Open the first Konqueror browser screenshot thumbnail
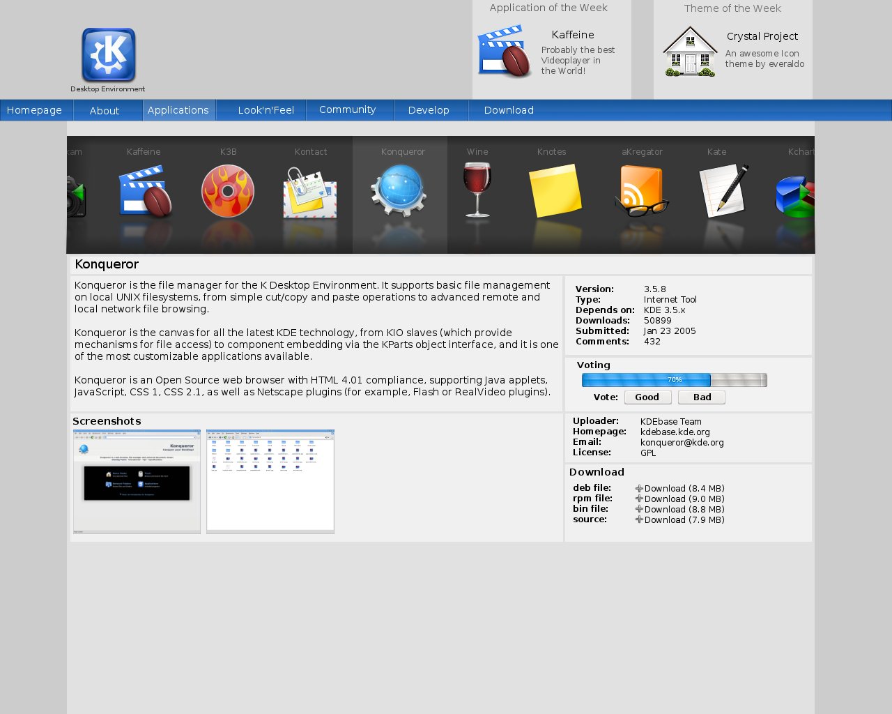Screen dimensions: 892x714 [x=137, y=482]
